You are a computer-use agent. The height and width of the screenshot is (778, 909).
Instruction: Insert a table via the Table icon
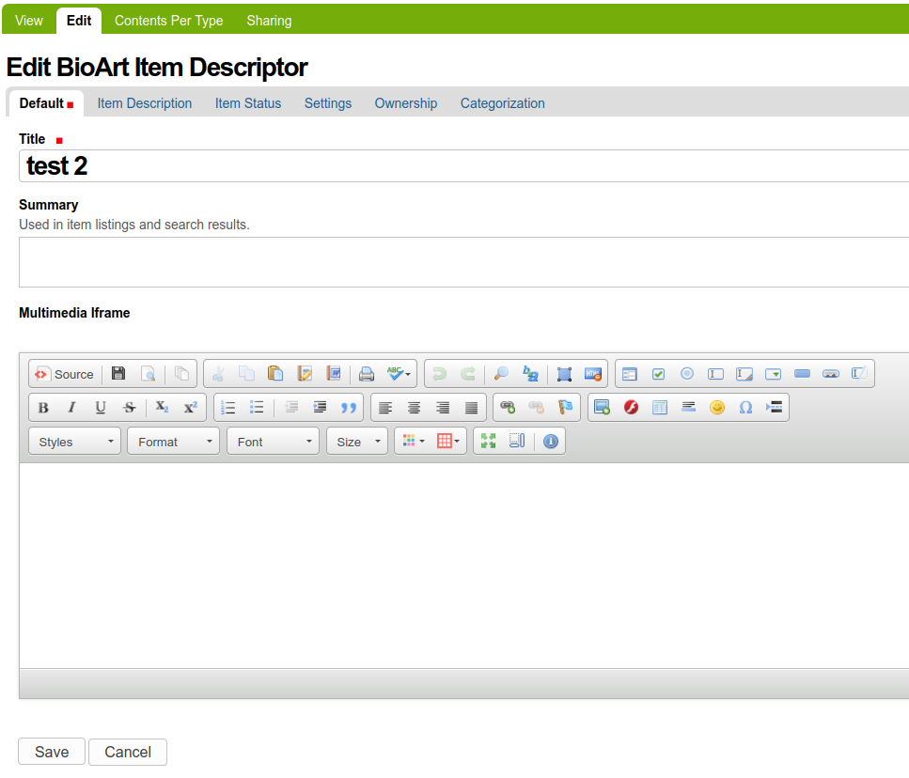(660, 408)
